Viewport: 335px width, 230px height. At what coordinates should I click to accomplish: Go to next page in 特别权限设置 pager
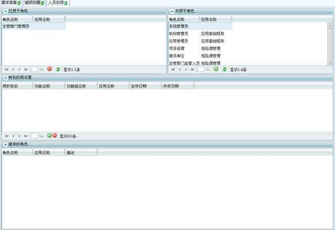[19, 136]
